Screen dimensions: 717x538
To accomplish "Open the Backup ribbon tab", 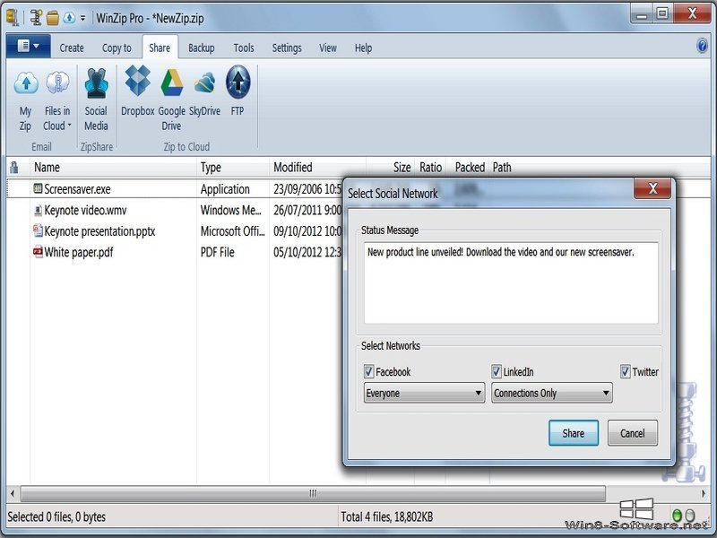I will point(201,48).
